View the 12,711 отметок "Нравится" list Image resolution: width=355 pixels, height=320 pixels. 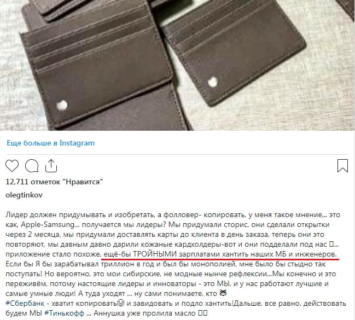point(54,182)
